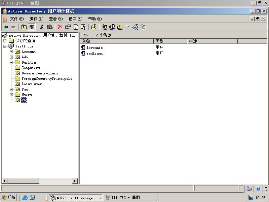Sort by the 类型 column header

click(170, 41)
